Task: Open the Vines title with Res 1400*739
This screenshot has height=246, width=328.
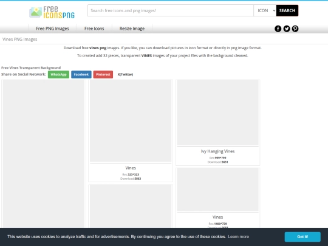Action: [x=218, y=217]
